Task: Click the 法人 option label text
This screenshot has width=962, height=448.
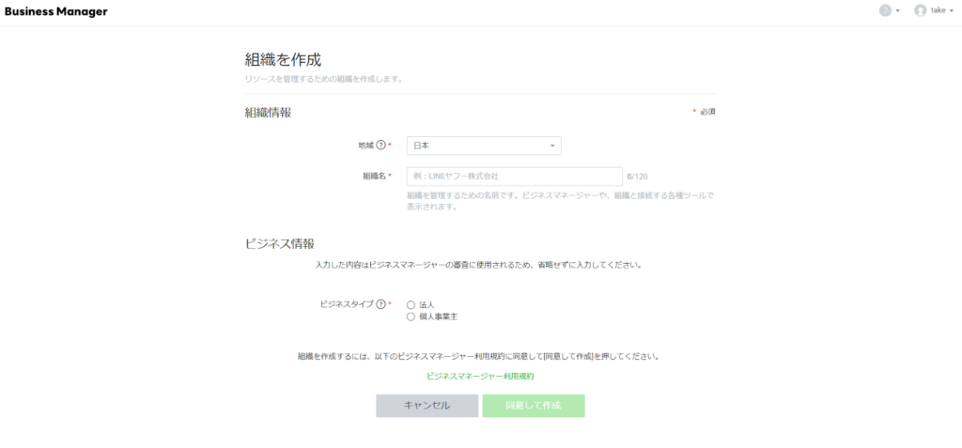Action: [x=427, y=305]
